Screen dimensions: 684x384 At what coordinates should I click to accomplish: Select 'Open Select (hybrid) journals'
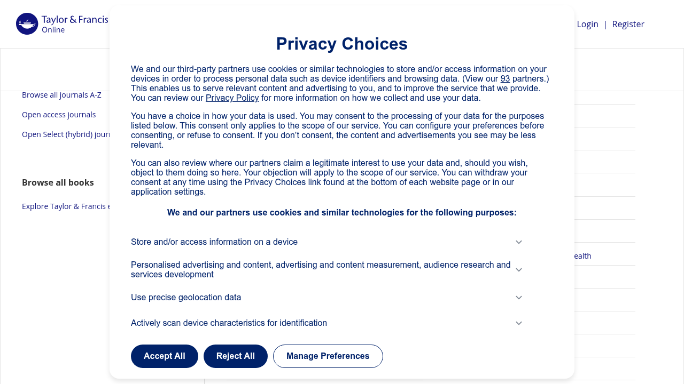67,134
